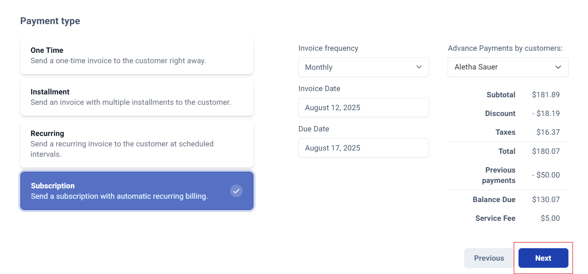Click the checkmark icon on the Subscription card

click(236, 191)
